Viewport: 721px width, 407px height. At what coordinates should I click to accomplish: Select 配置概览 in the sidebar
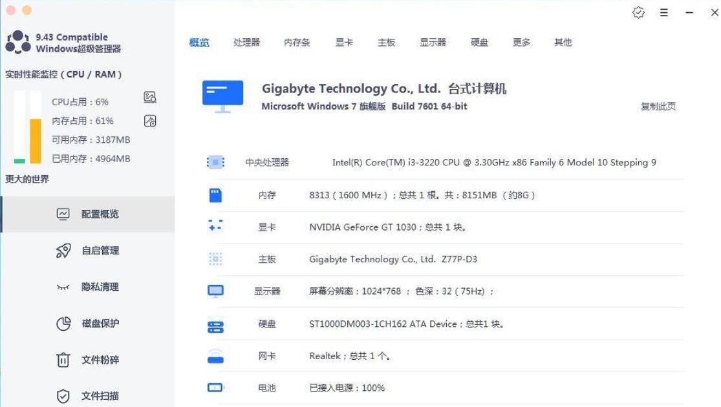point(87,214)
